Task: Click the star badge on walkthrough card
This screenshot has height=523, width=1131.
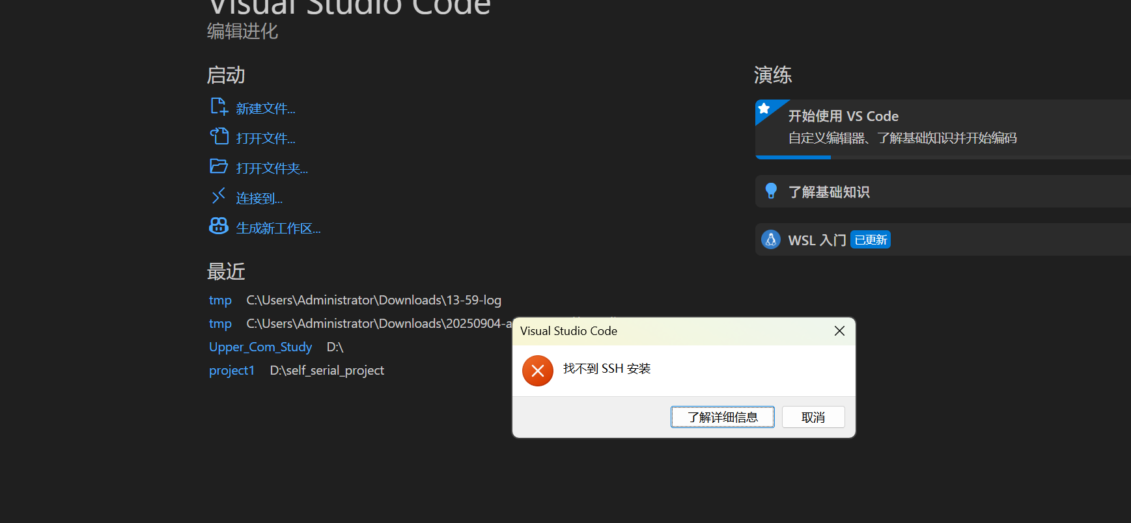Action: (764, 108)
